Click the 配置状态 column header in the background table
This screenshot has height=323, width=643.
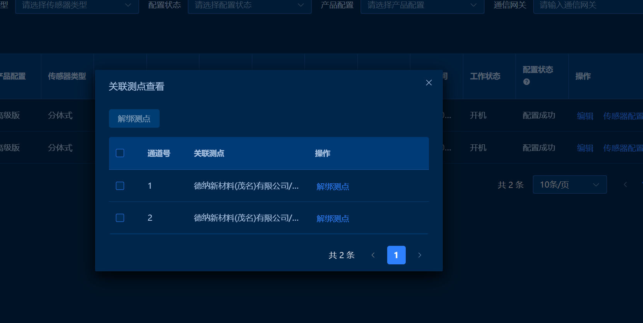click(x=538, y=69)
